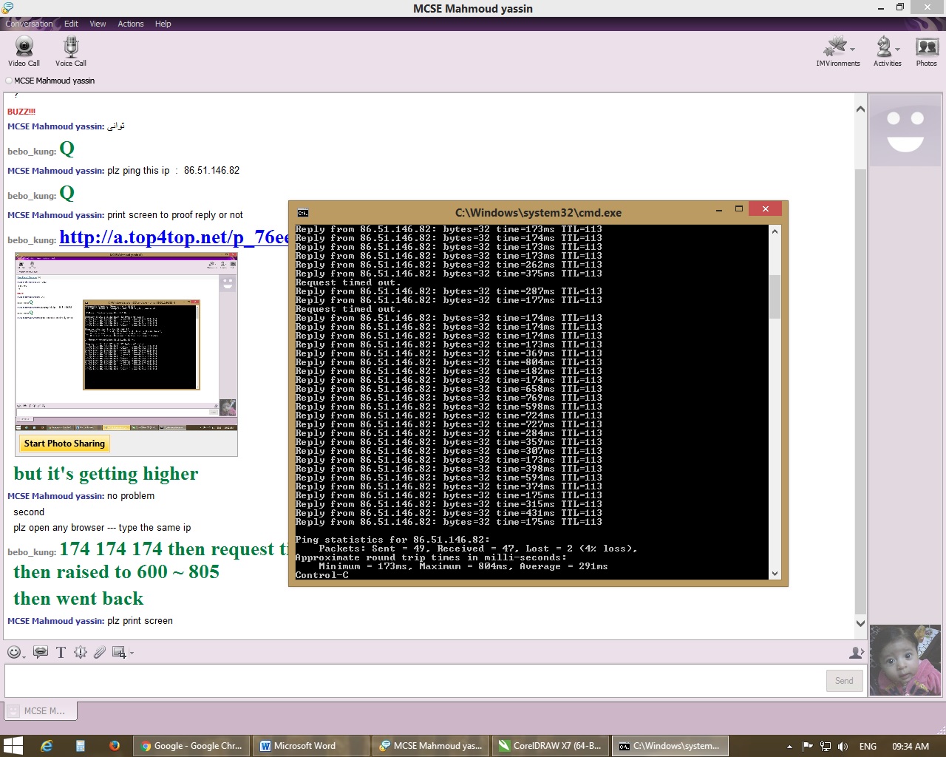Open the Actions menu
Image resolution: width=946 pixels, height=757 pixels.
[131, 24]
